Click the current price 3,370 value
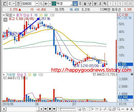This screenshot has width=134, height=112. (14, 9)
